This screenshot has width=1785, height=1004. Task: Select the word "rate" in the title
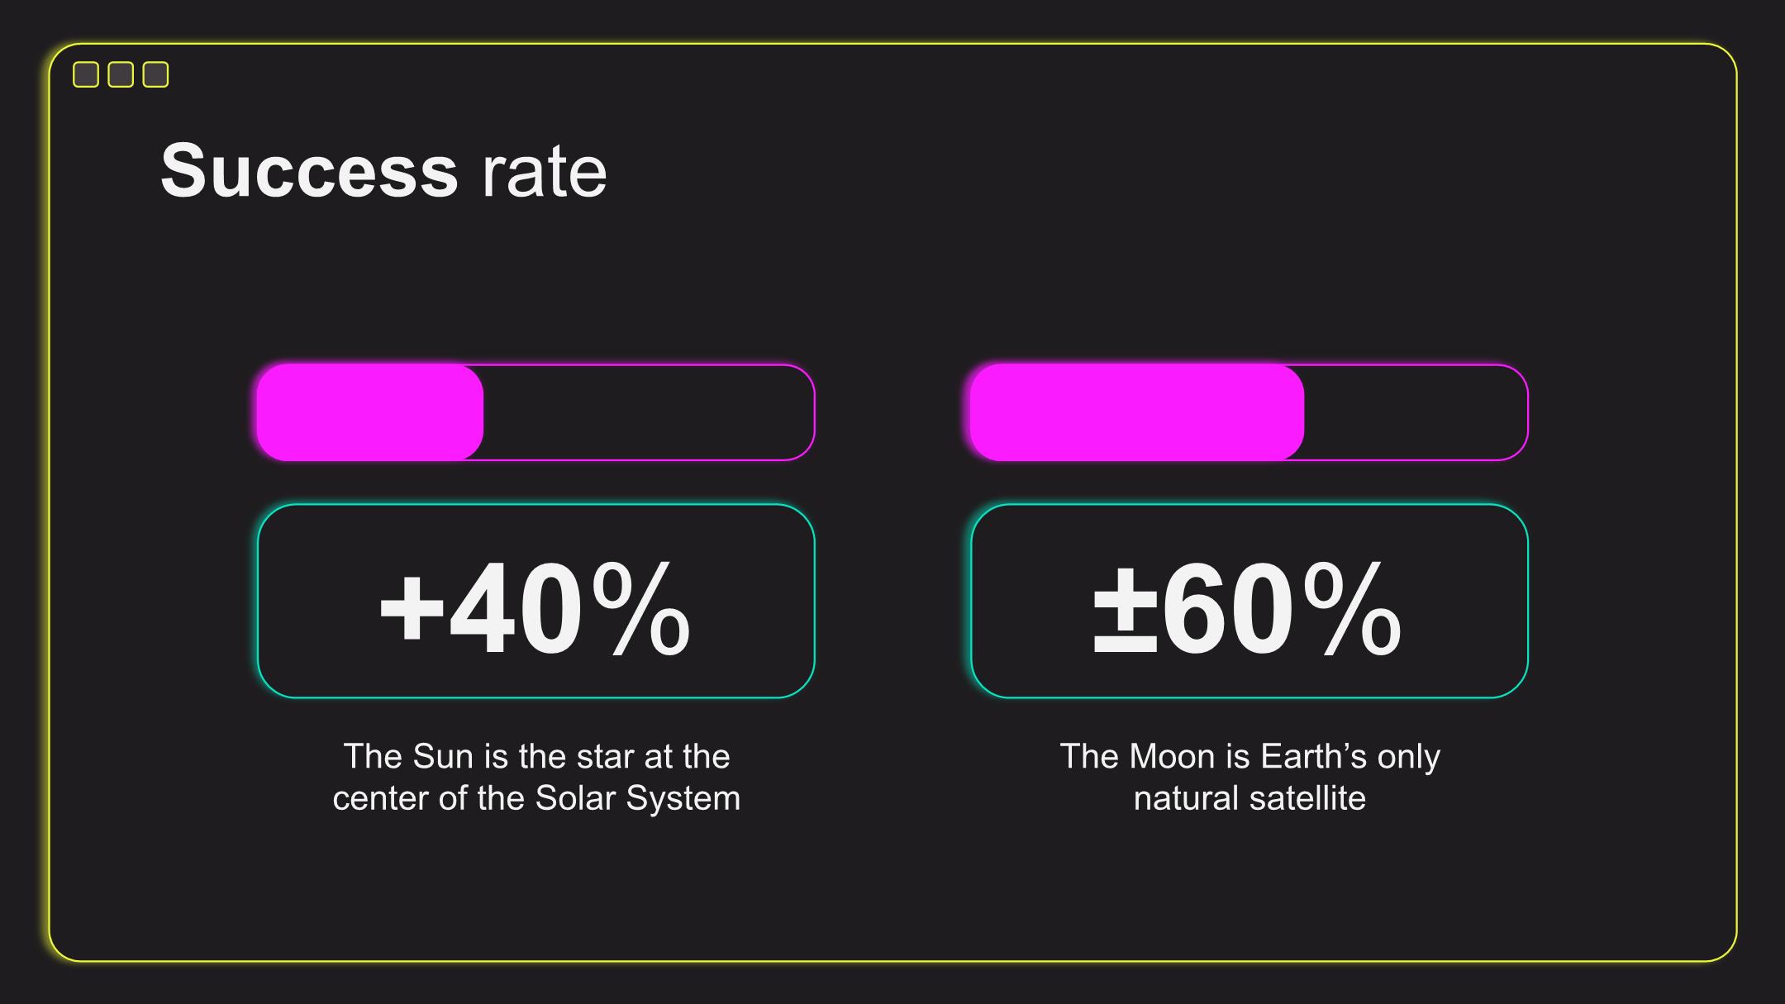[545, 172]
